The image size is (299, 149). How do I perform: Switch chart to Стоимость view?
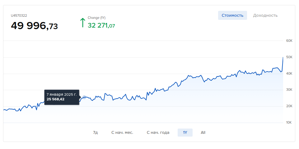pyautogui.click(x=232, y=15)
